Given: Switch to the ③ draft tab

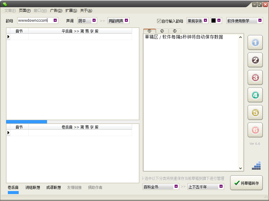Looking at the screenshot, I should point(174,31).
